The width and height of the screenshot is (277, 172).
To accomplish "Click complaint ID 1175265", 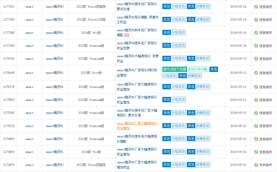I will point(9,113).
